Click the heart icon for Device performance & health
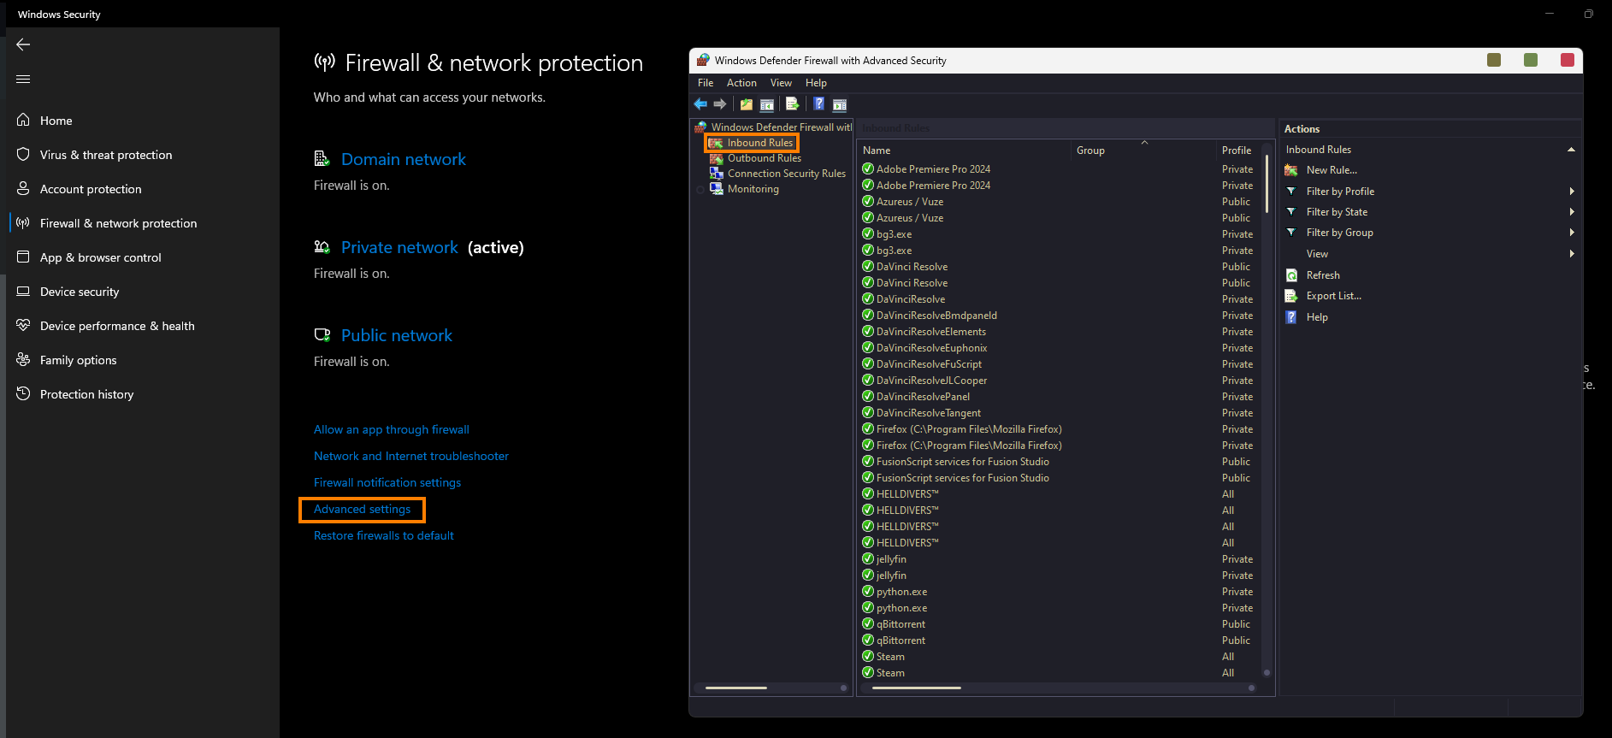Image resolution: width=1612 pixels, height=738 pixels. pyautogui.click(x=23, y=325)
